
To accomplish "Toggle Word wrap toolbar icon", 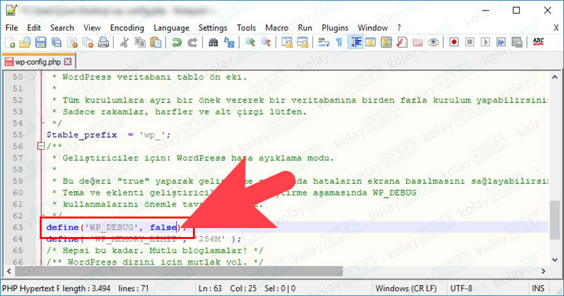I will [324, 42].
